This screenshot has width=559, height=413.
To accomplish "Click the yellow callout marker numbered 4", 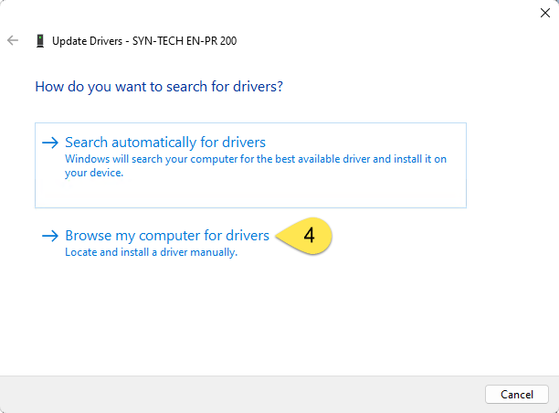I will coord(310,235).
